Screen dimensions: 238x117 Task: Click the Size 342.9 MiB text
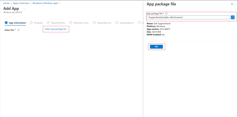coord(154,32)
